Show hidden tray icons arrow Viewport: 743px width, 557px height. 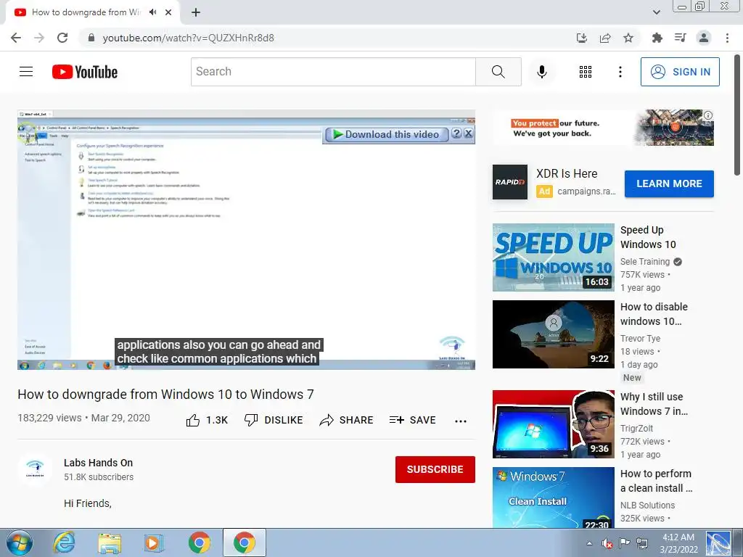(x=589, y=543)
